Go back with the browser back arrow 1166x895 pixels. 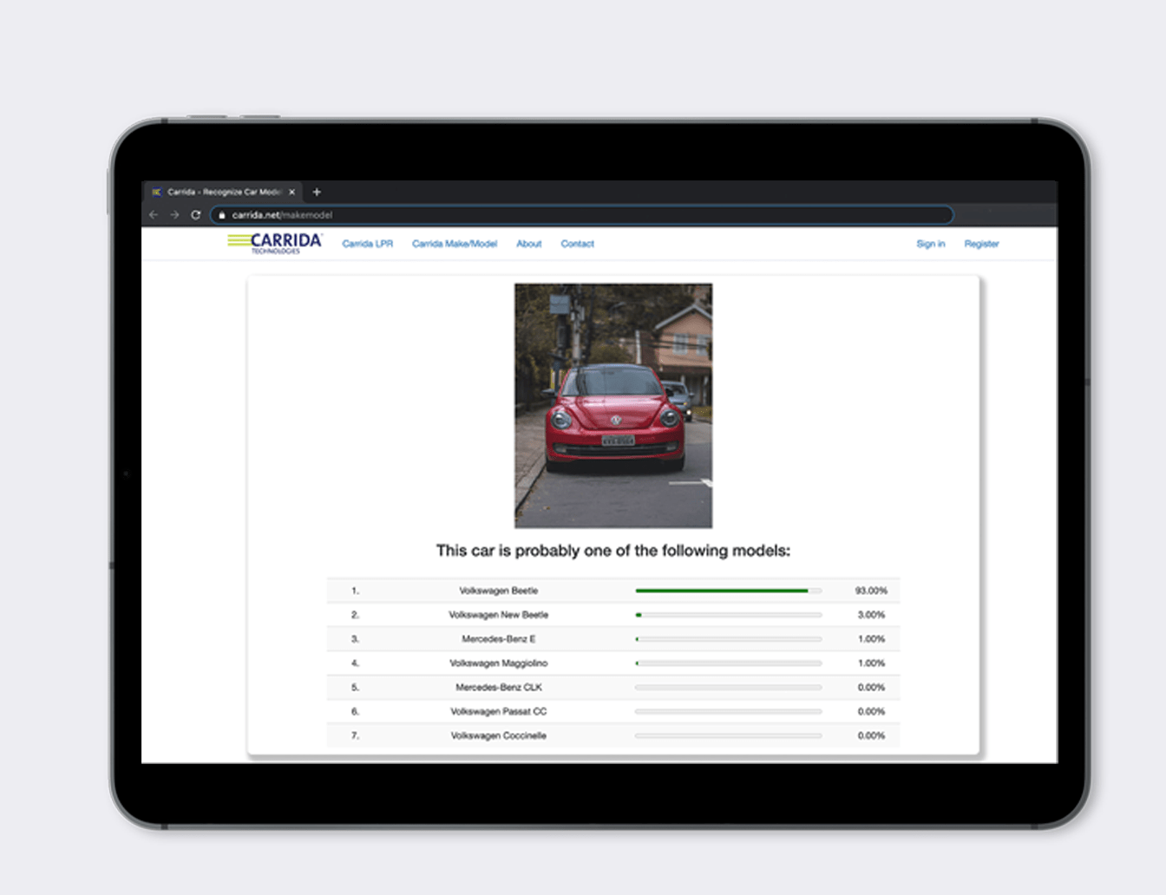pyautogui.click(x=154, y=215)
